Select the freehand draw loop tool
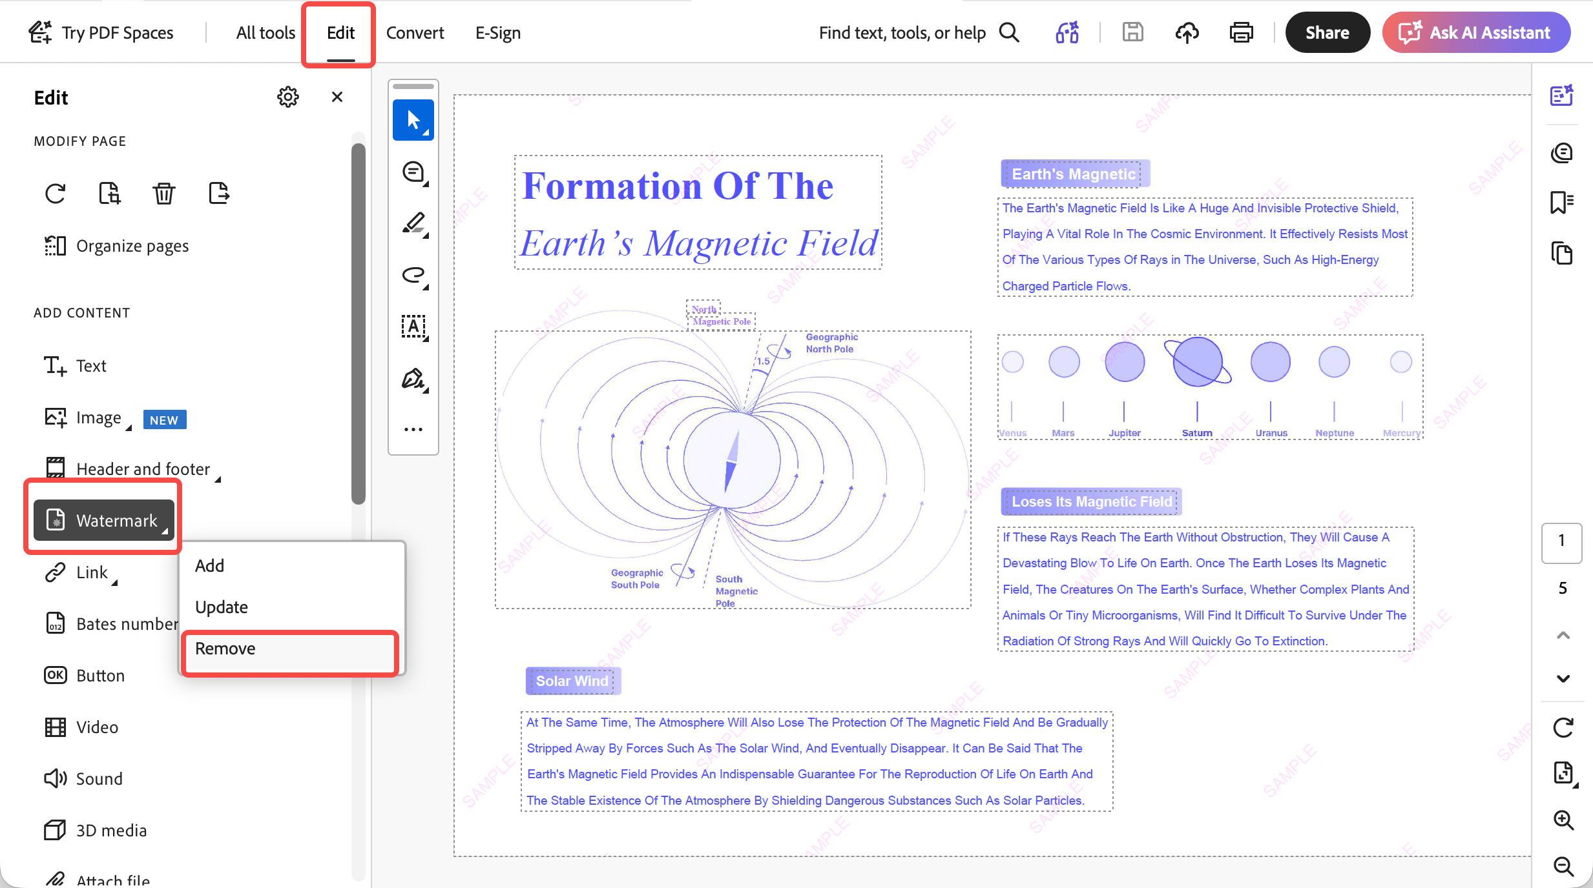The height and width of the screenshot is (888, 1593). pos(413,276)
